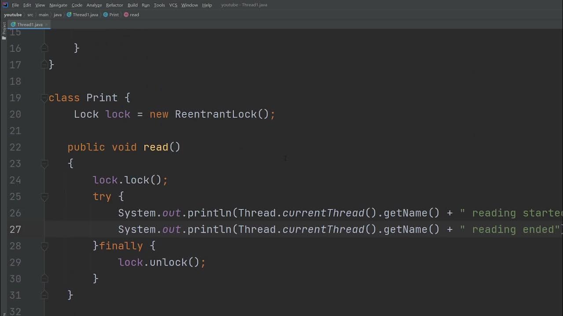Collapse the finally block at line 28
Screen dimensions: 563x316
tap(44, 246)
